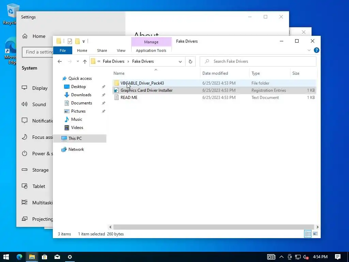Open the Home ribbon tab

[x=82, y=50]
